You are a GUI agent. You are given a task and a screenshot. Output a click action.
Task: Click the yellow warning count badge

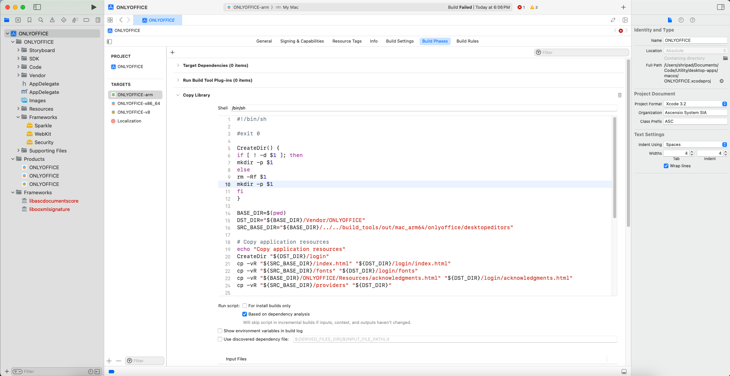534,7
